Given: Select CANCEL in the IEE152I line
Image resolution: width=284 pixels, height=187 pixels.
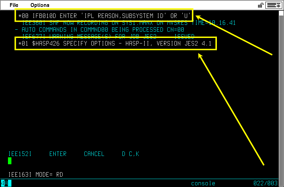Looking at the screenshot, I should (94, 154).
